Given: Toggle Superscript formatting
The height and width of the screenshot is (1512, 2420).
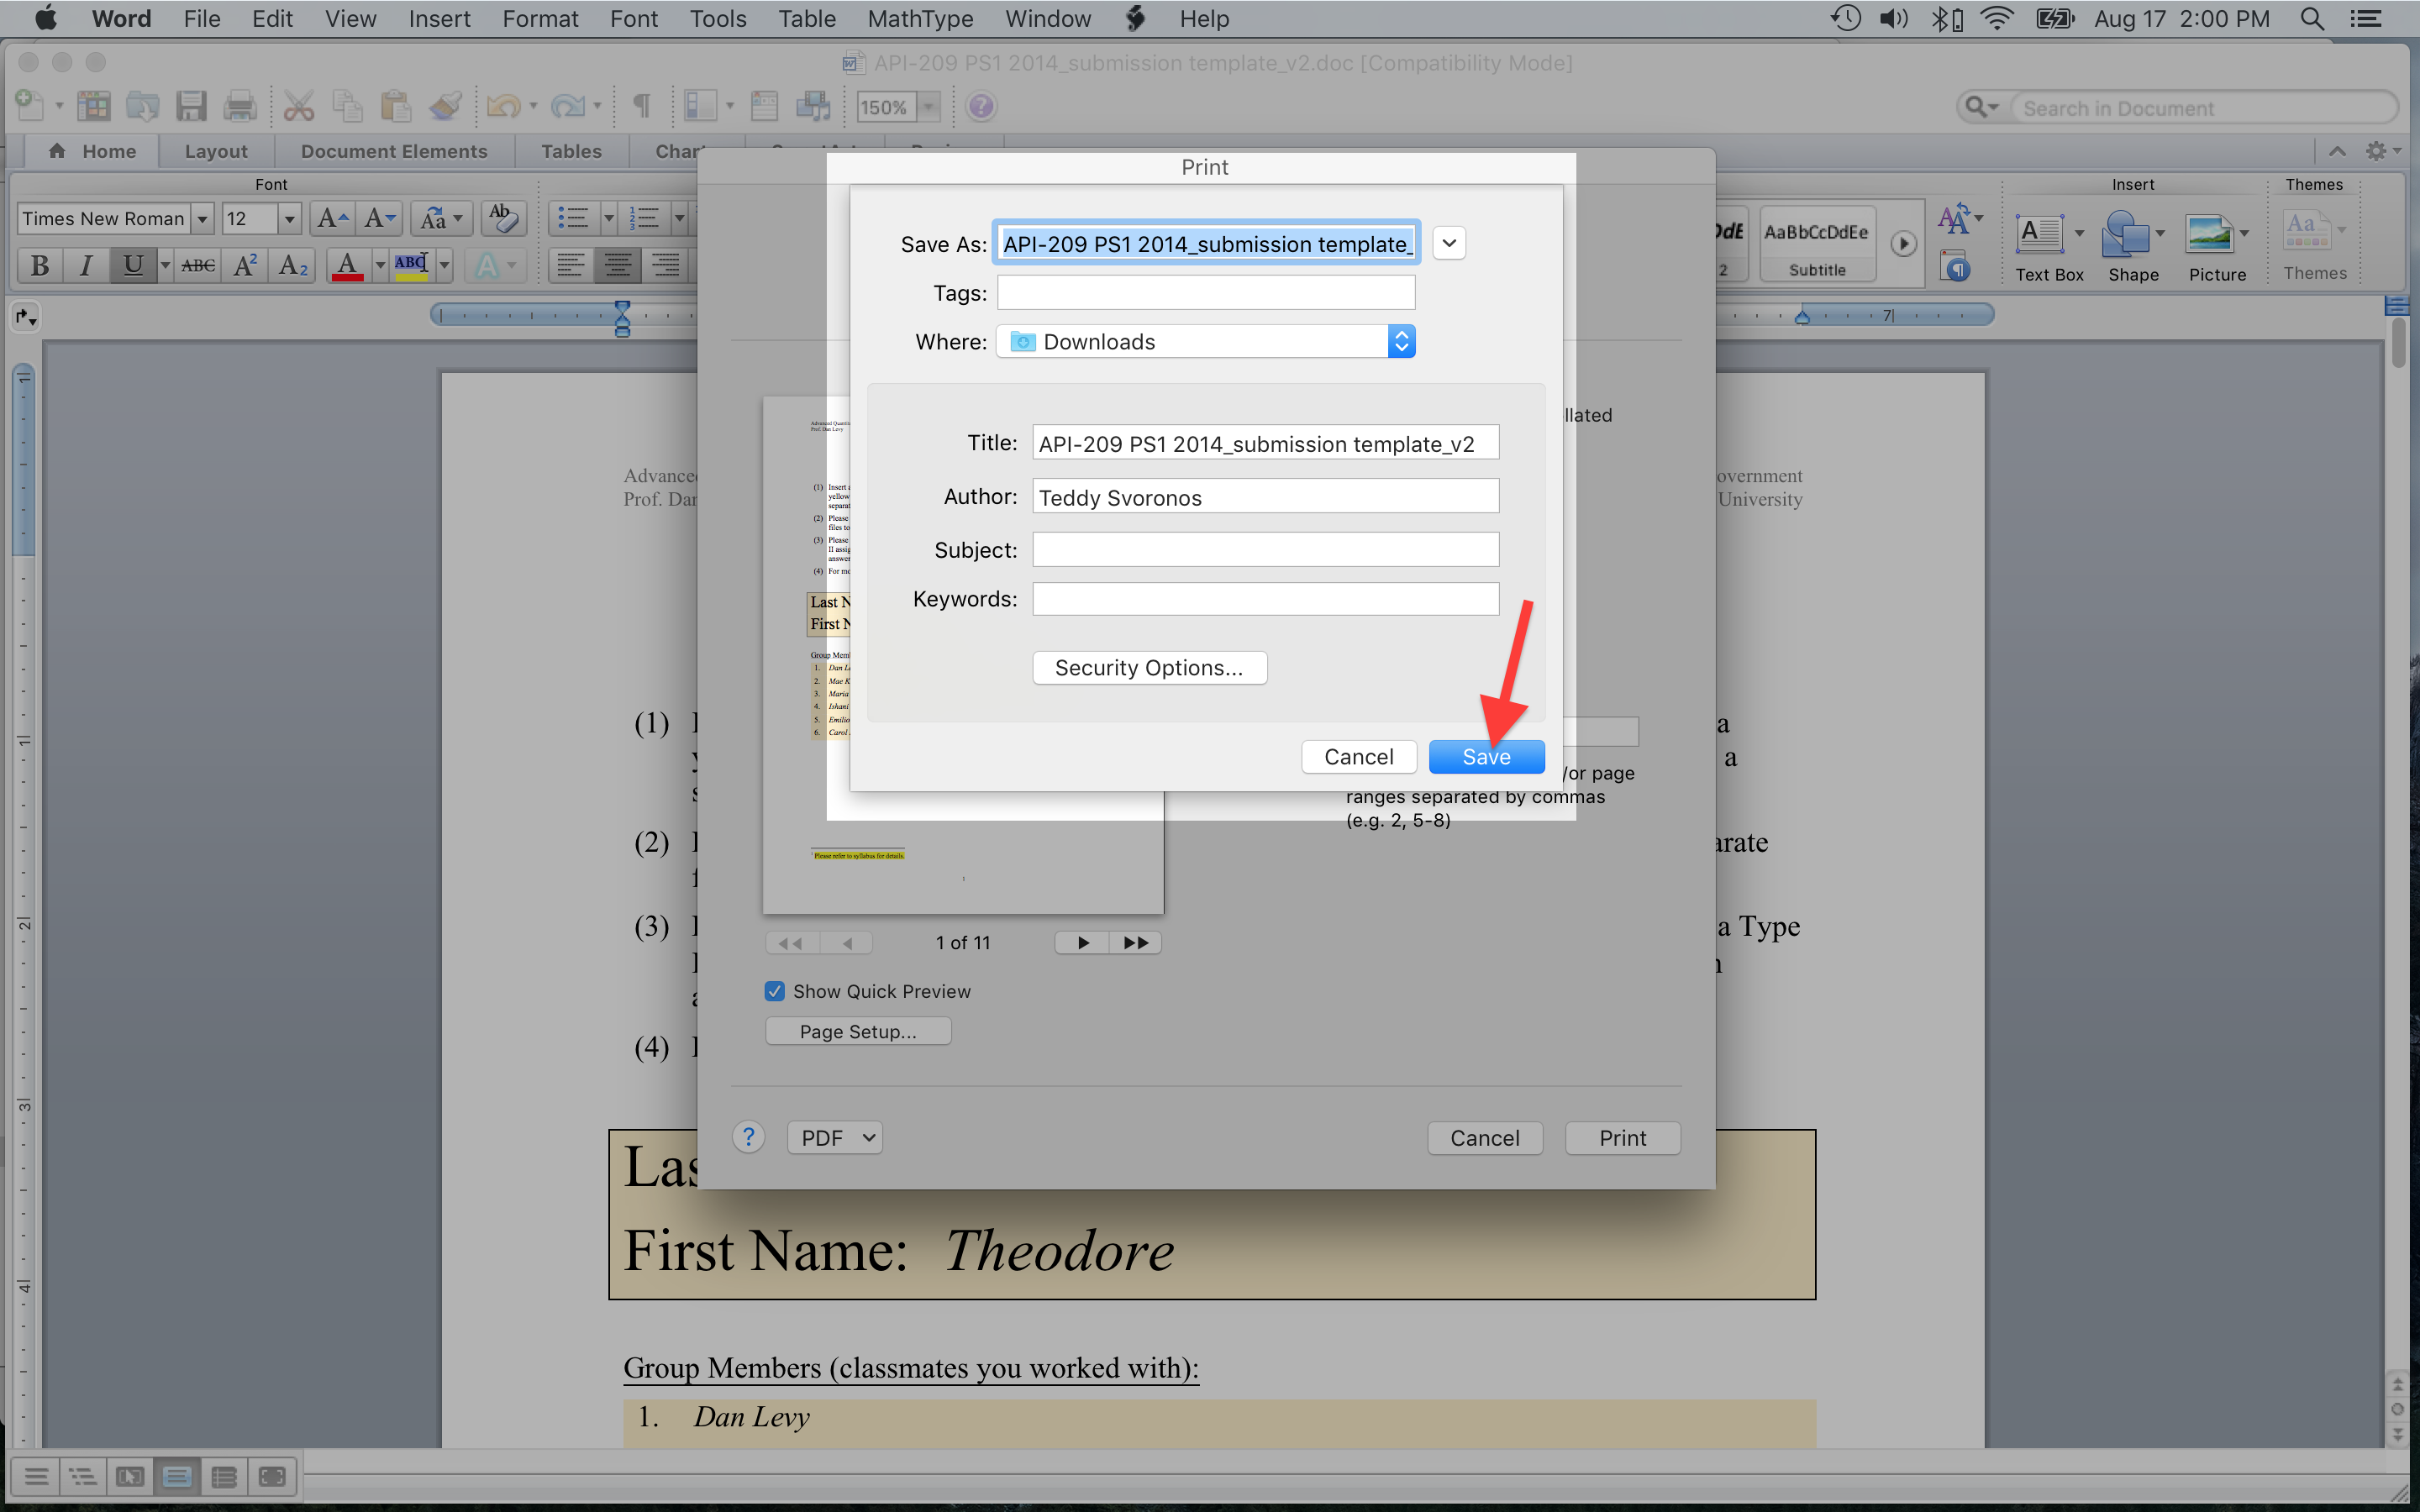Looking at the screenshot, I should [x=245, y=266].
